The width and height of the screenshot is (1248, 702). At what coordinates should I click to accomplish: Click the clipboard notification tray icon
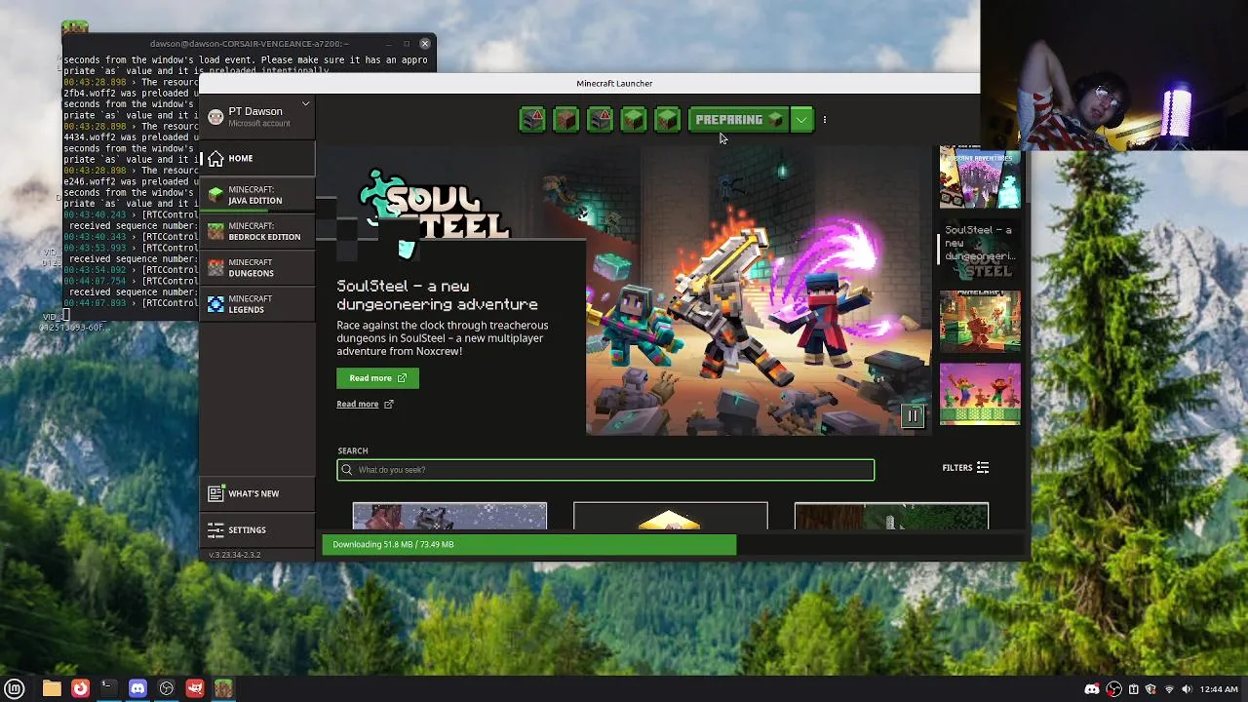point(1133,689)
